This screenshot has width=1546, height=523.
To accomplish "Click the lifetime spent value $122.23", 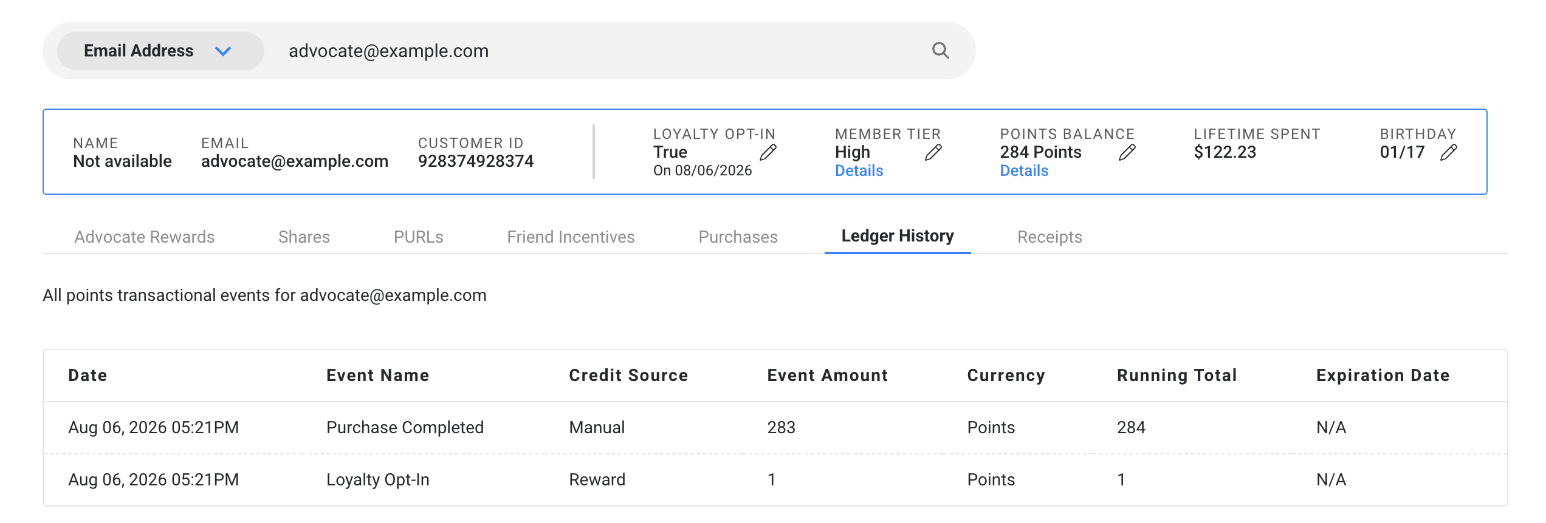I will click(1225, 152).
